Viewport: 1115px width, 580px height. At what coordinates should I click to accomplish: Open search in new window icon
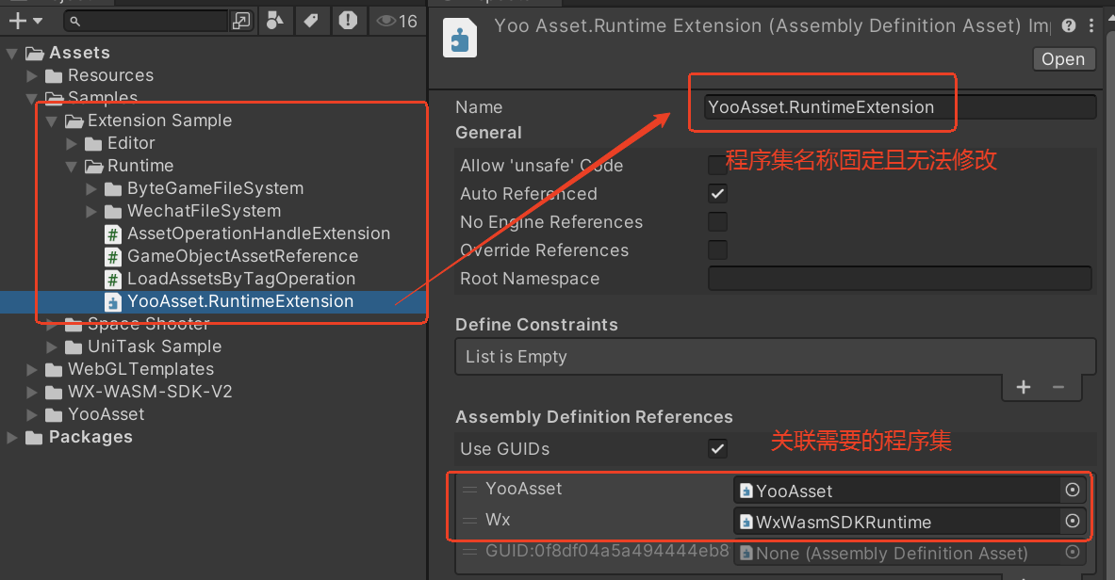242,22
